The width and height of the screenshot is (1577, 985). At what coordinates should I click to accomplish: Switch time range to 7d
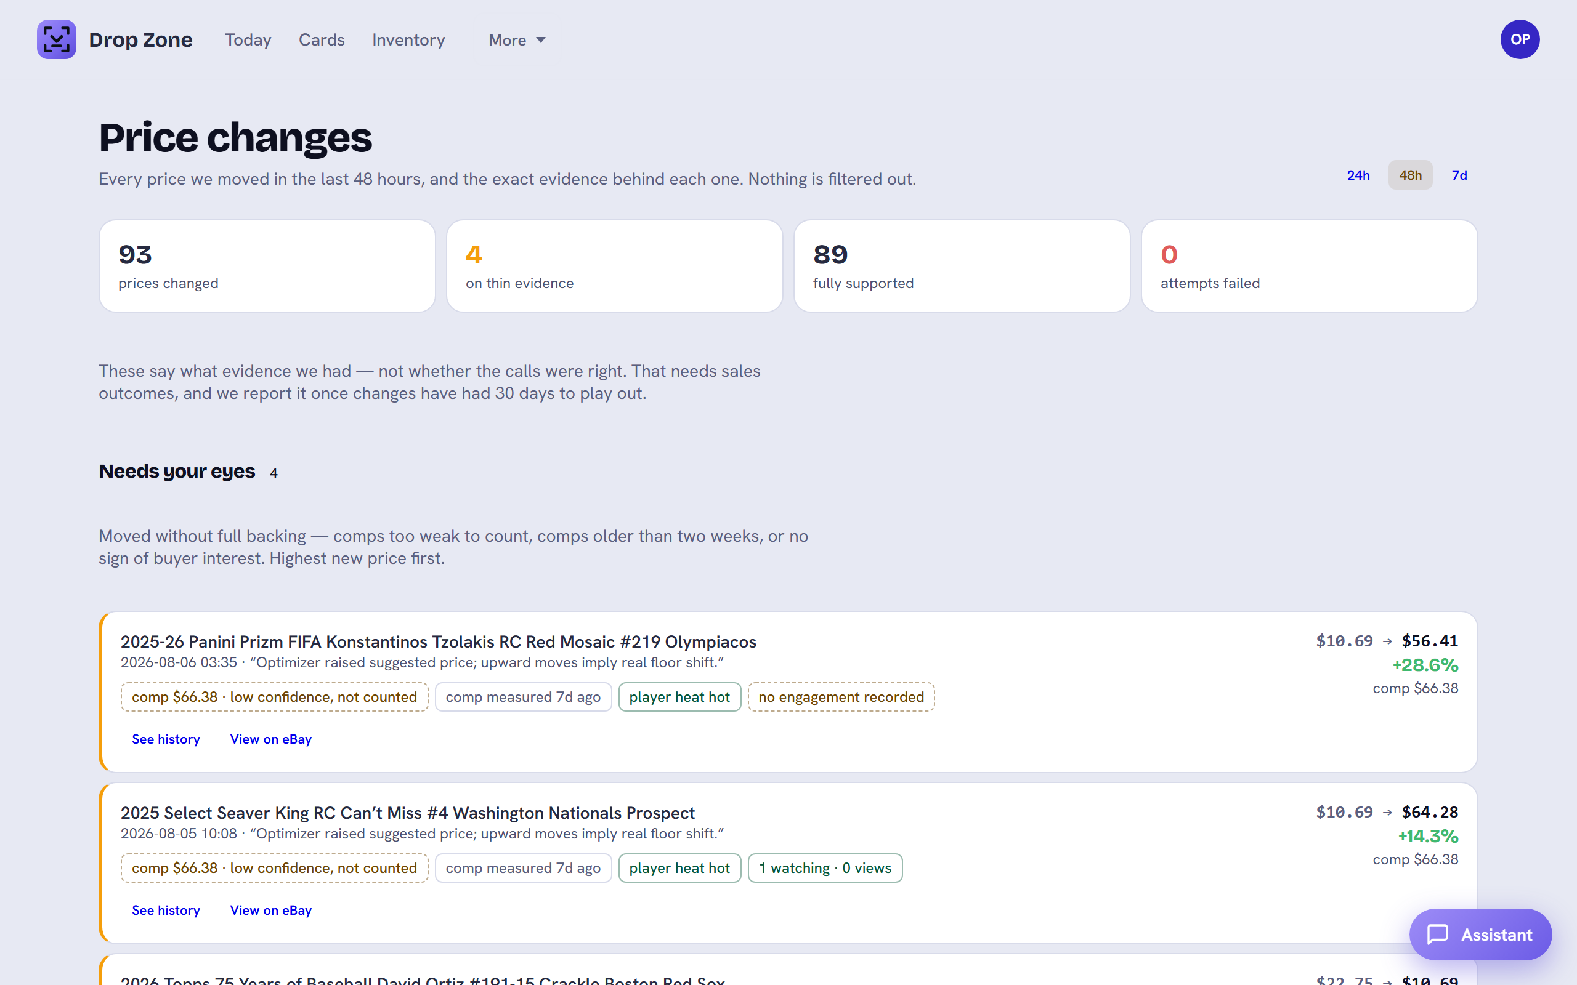[1459, 175]
